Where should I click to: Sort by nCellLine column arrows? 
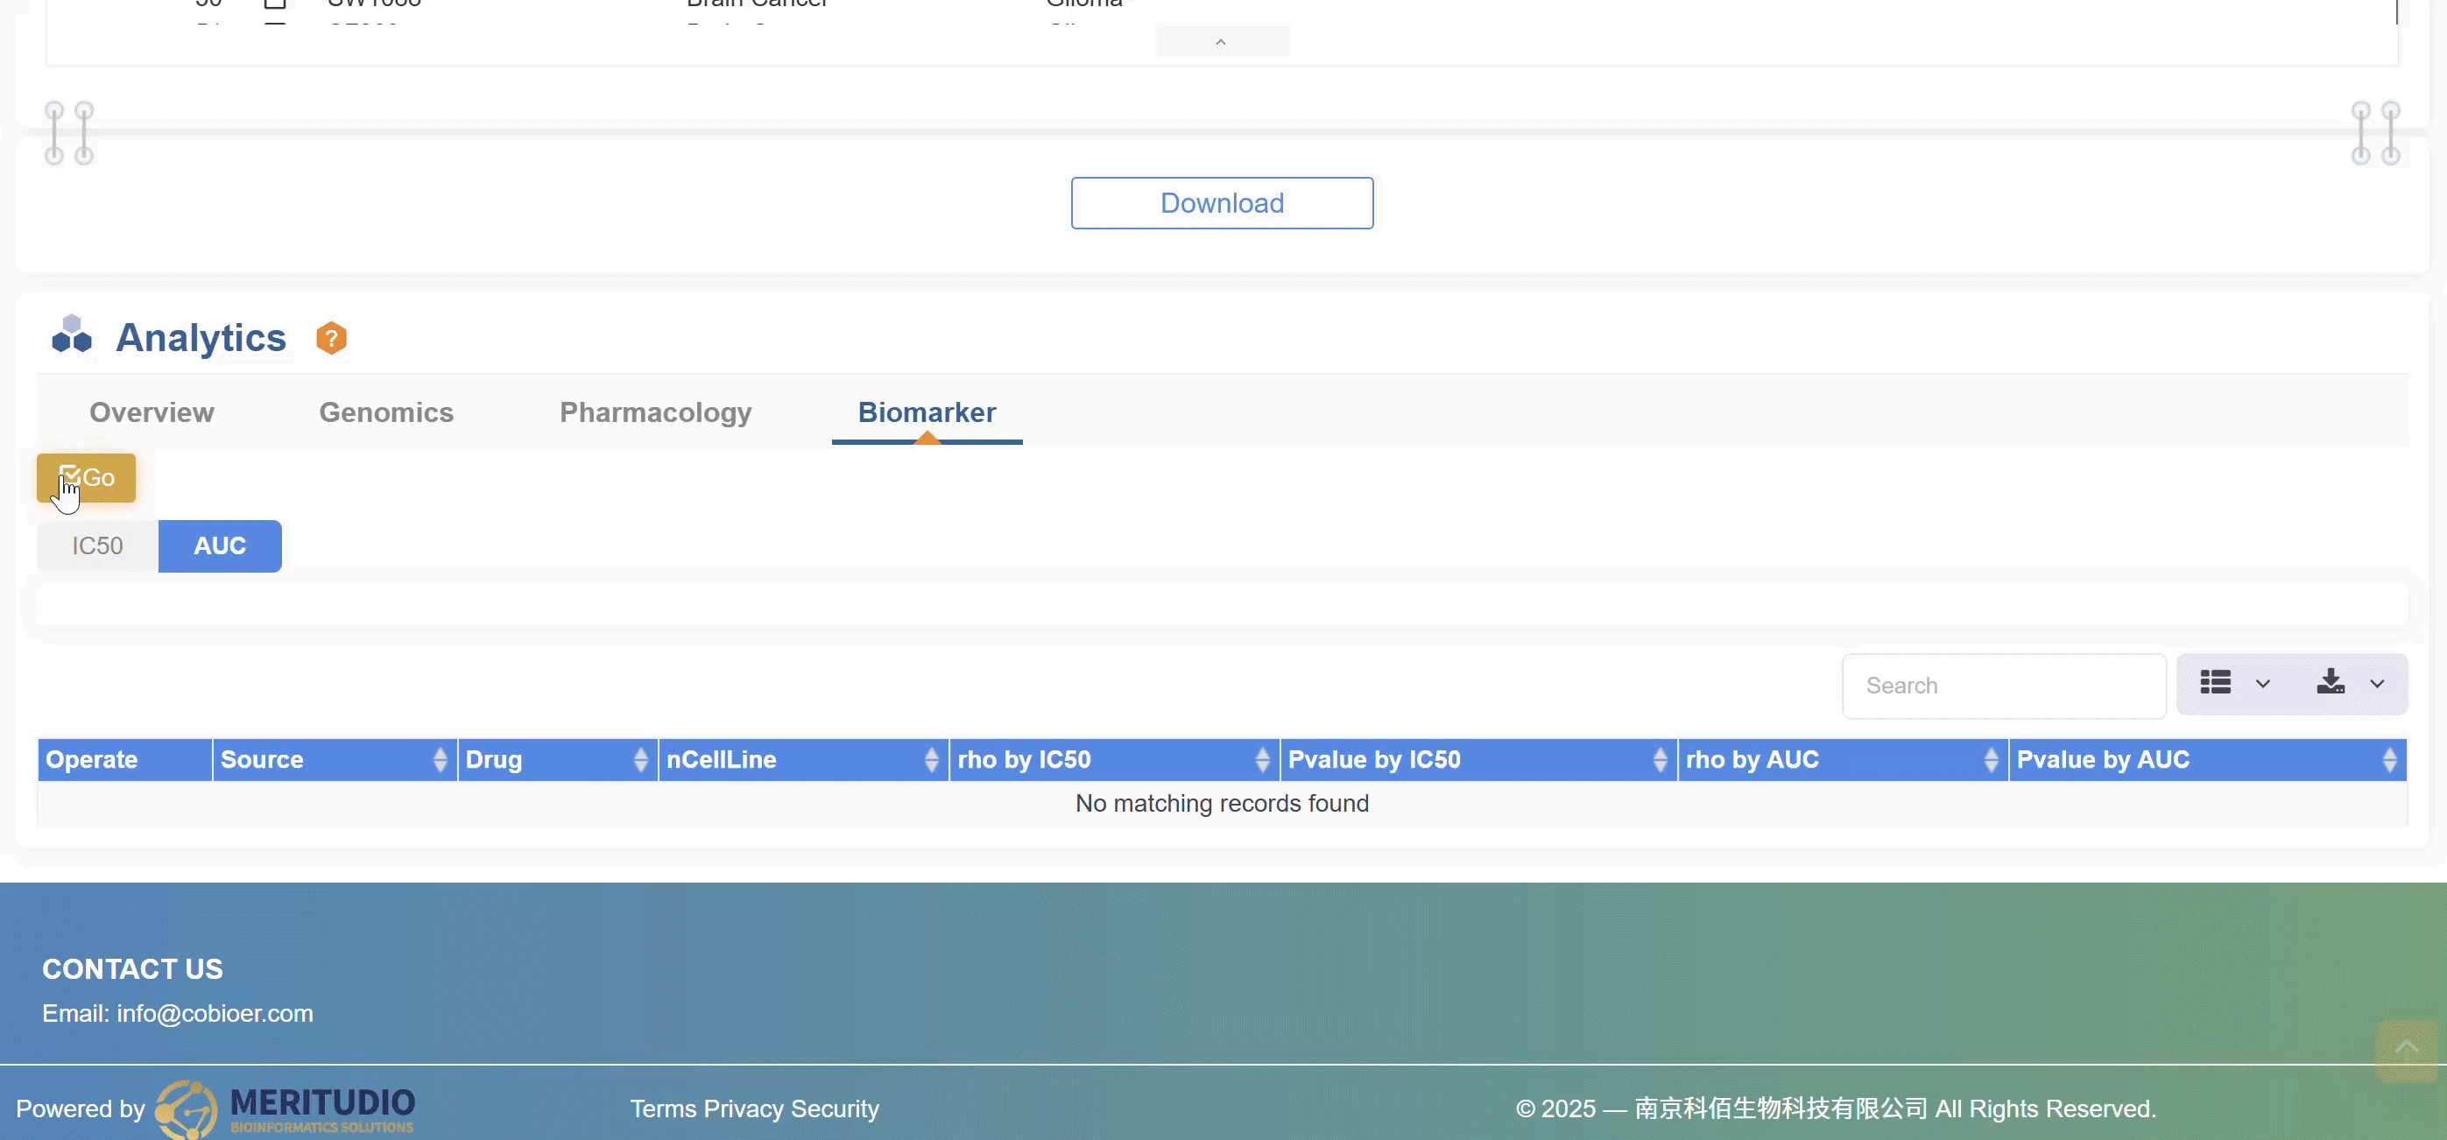[x=931, y=760]
